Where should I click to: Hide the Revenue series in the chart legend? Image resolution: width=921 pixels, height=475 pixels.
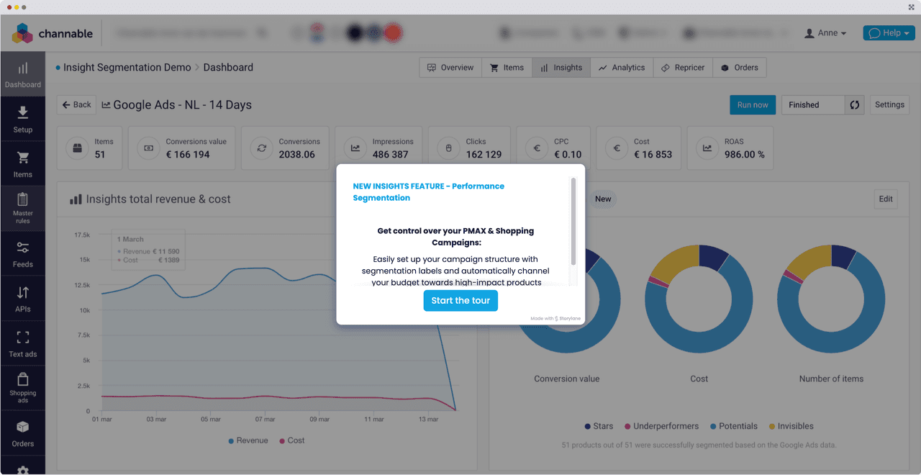pyautogui.click(x=248, y=440)
